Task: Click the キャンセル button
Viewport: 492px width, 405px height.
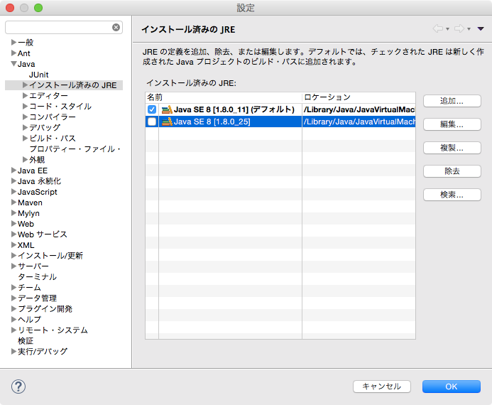Action: click(381, 387)
